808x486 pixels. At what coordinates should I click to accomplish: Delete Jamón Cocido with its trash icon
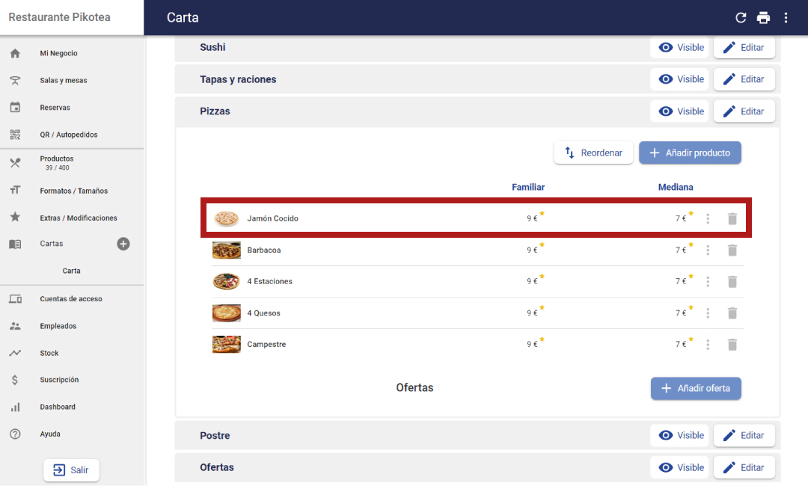(732, 219)
